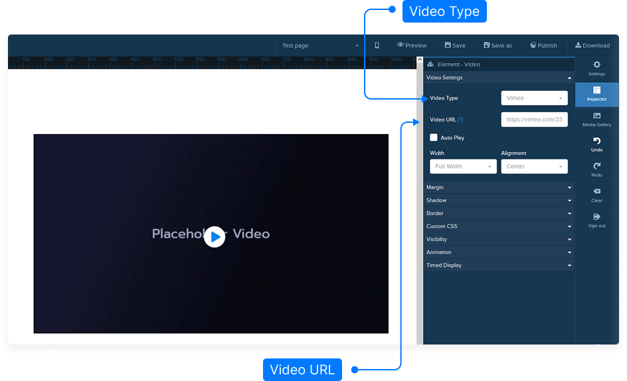This screenshot has width=627, height=381.
Task: Open the Media Gallery
Action: click(596, 116)
